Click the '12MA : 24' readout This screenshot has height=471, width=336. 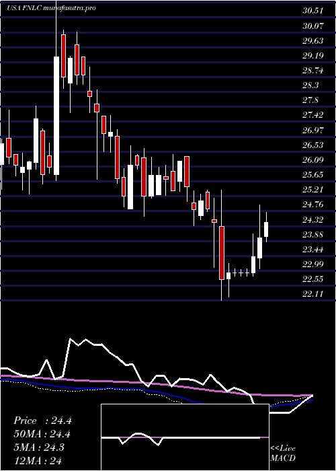(x=38, y=460)
